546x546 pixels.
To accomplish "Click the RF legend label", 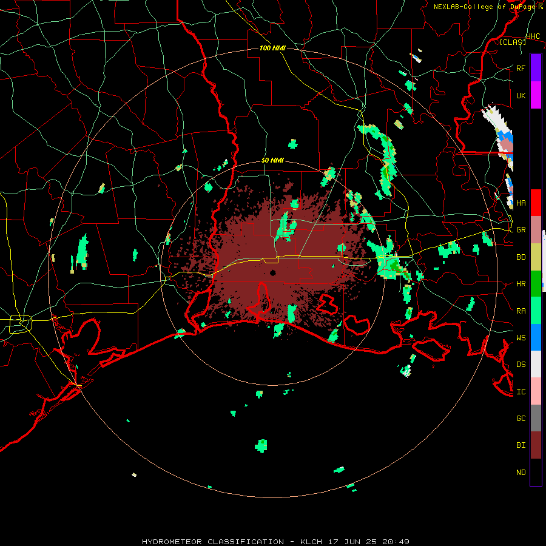I will click(521, 68).
